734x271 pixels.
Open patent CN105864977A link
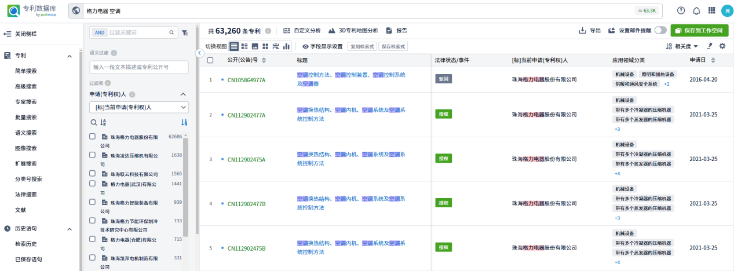click(x=246, y=80)
